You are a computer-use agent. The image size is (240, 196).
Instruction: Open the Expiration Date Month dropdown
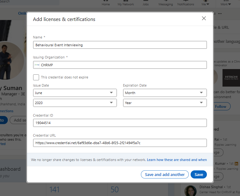point(165,93)
